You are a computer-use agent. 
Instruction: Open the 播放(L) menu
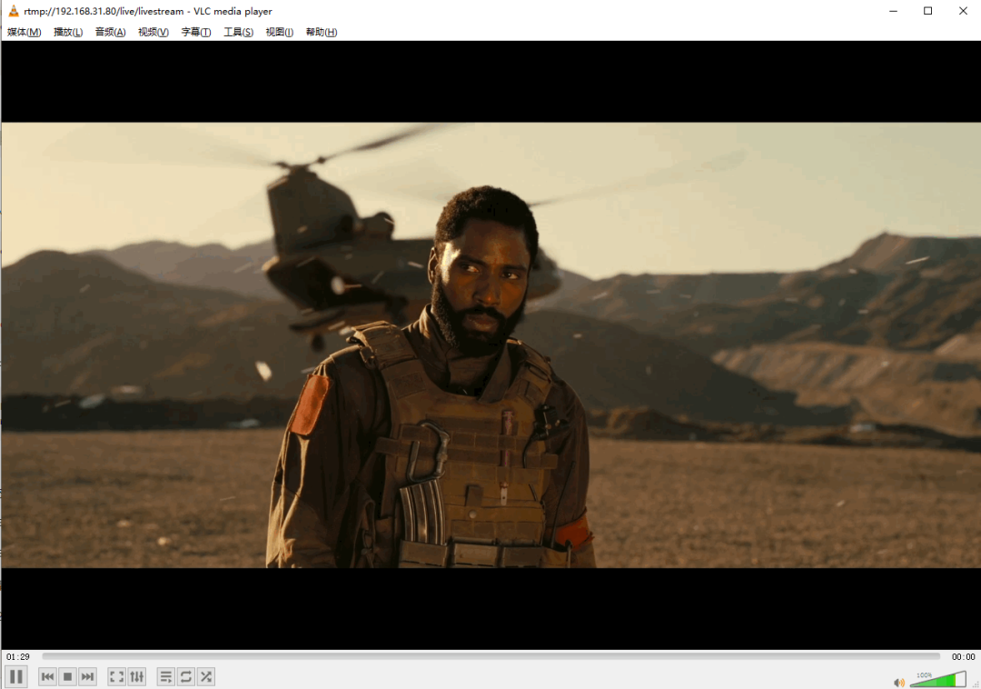pyautogui.click(x=68, y=32)
